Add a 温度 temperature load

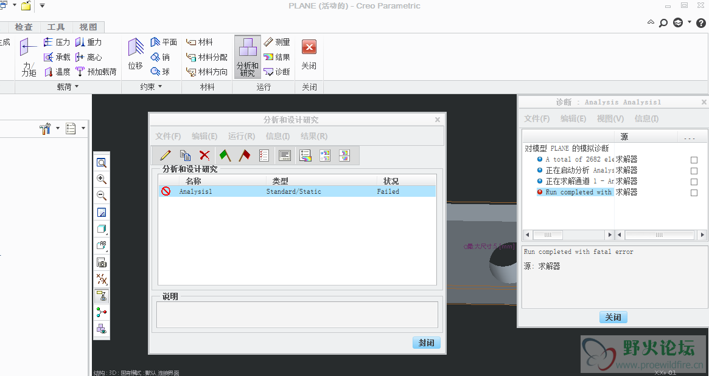57,72
